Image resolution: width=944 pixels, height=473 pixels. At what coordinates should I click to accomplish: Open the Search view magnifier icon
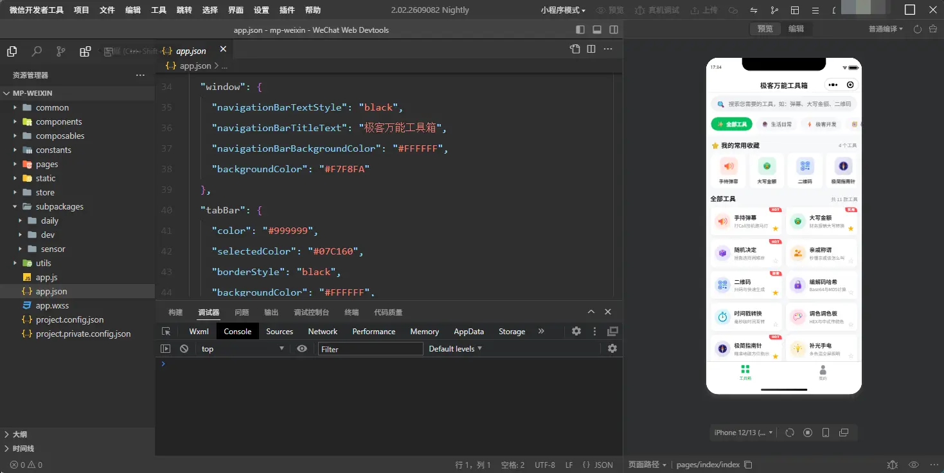pyautogui.click(x=37, y=51)
